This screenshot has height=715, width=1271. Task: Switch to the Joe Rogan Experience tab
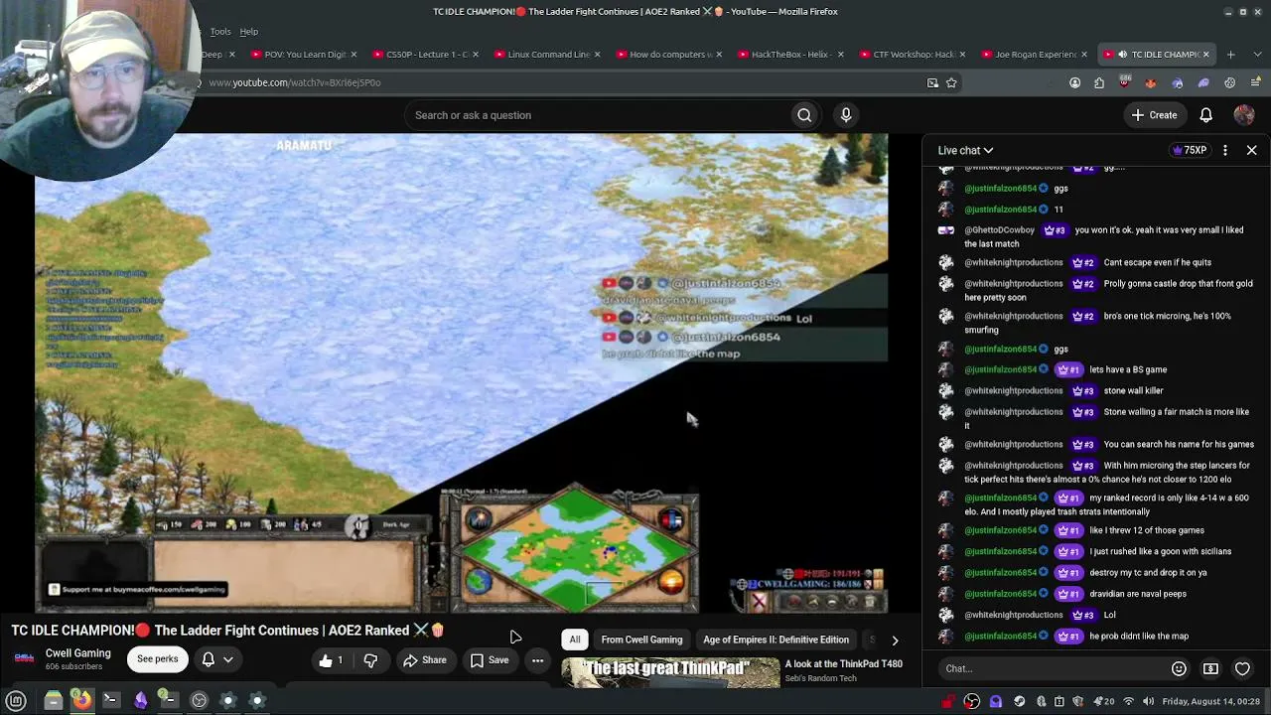pos(1035,55)
